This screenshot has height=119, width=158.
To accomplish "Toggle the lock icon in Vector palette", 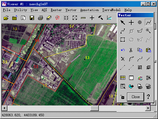I will [x=122, y=97].
